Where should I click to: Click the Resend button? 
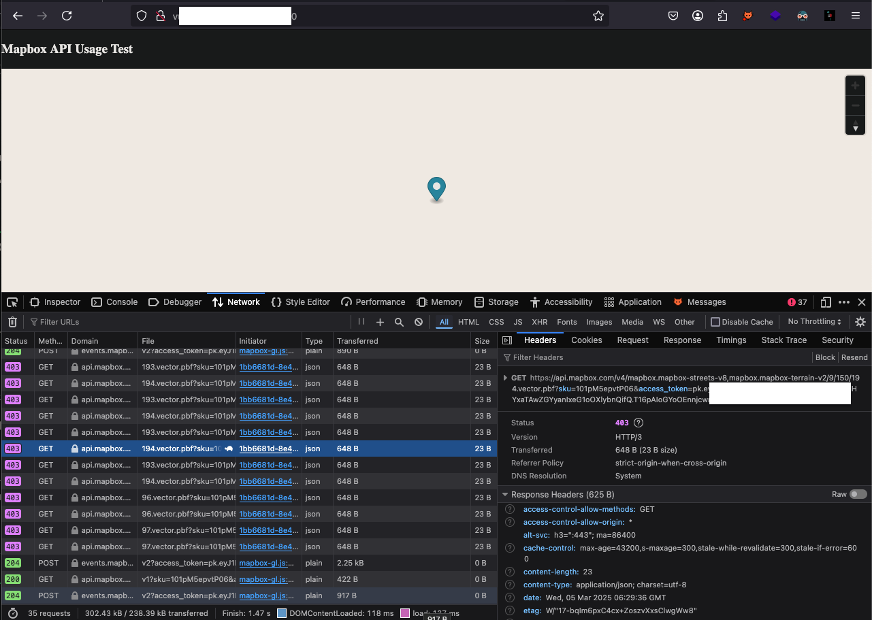854,357
